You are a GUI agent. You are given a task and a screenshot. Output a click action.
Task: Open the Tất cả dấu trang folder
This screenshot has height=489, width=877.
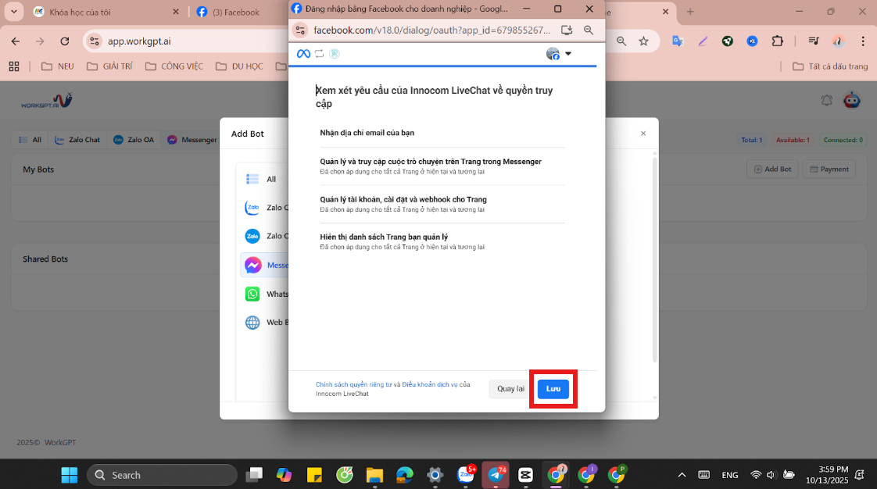point(830,66)
